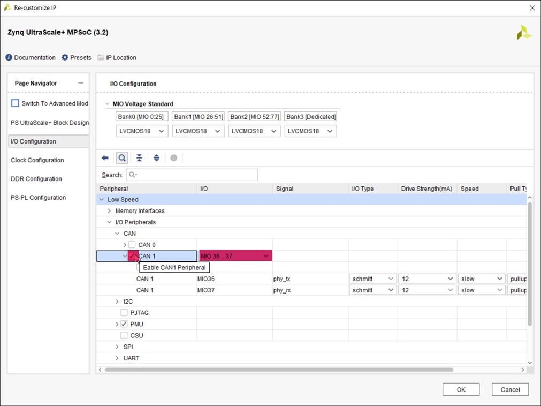
Task: Click the Collapse All toolbar icon
Action: click(x=139, y=158)
